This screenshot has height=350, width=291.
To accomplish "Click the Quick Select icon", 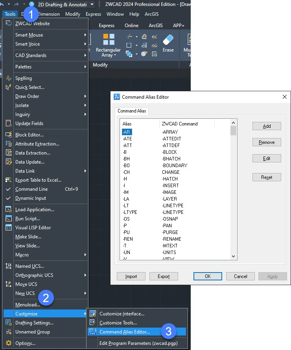I will (9, 87).
